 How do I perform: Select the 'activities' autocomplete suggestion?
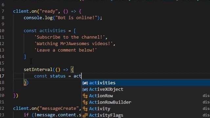coord(146,83)
